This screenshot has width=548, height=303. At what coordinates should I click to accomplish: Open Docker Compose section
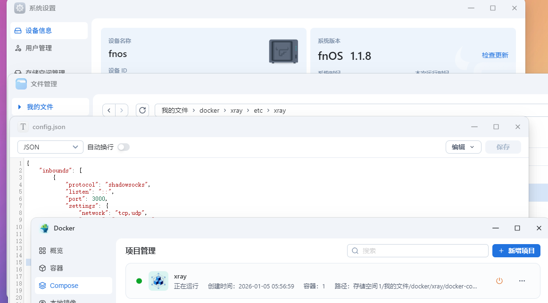coord(74,286)
